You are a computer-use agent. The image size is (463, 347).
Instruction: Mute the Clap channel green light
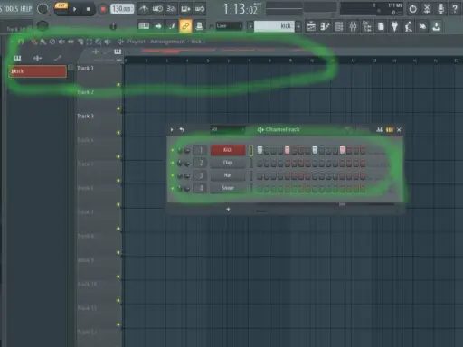click(x=173, y=163)
